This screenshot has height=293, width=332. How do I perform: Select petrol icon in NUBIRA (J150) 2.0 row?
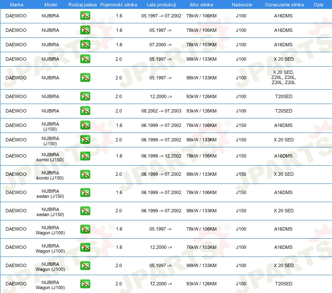[85, 140]
